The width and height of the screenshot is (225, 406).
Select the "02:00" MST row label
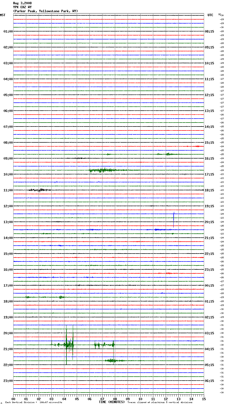8,47
